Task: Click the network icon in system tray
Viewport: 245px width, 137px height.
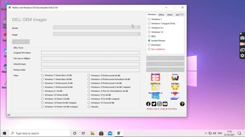Action: [x=210, y=133]
